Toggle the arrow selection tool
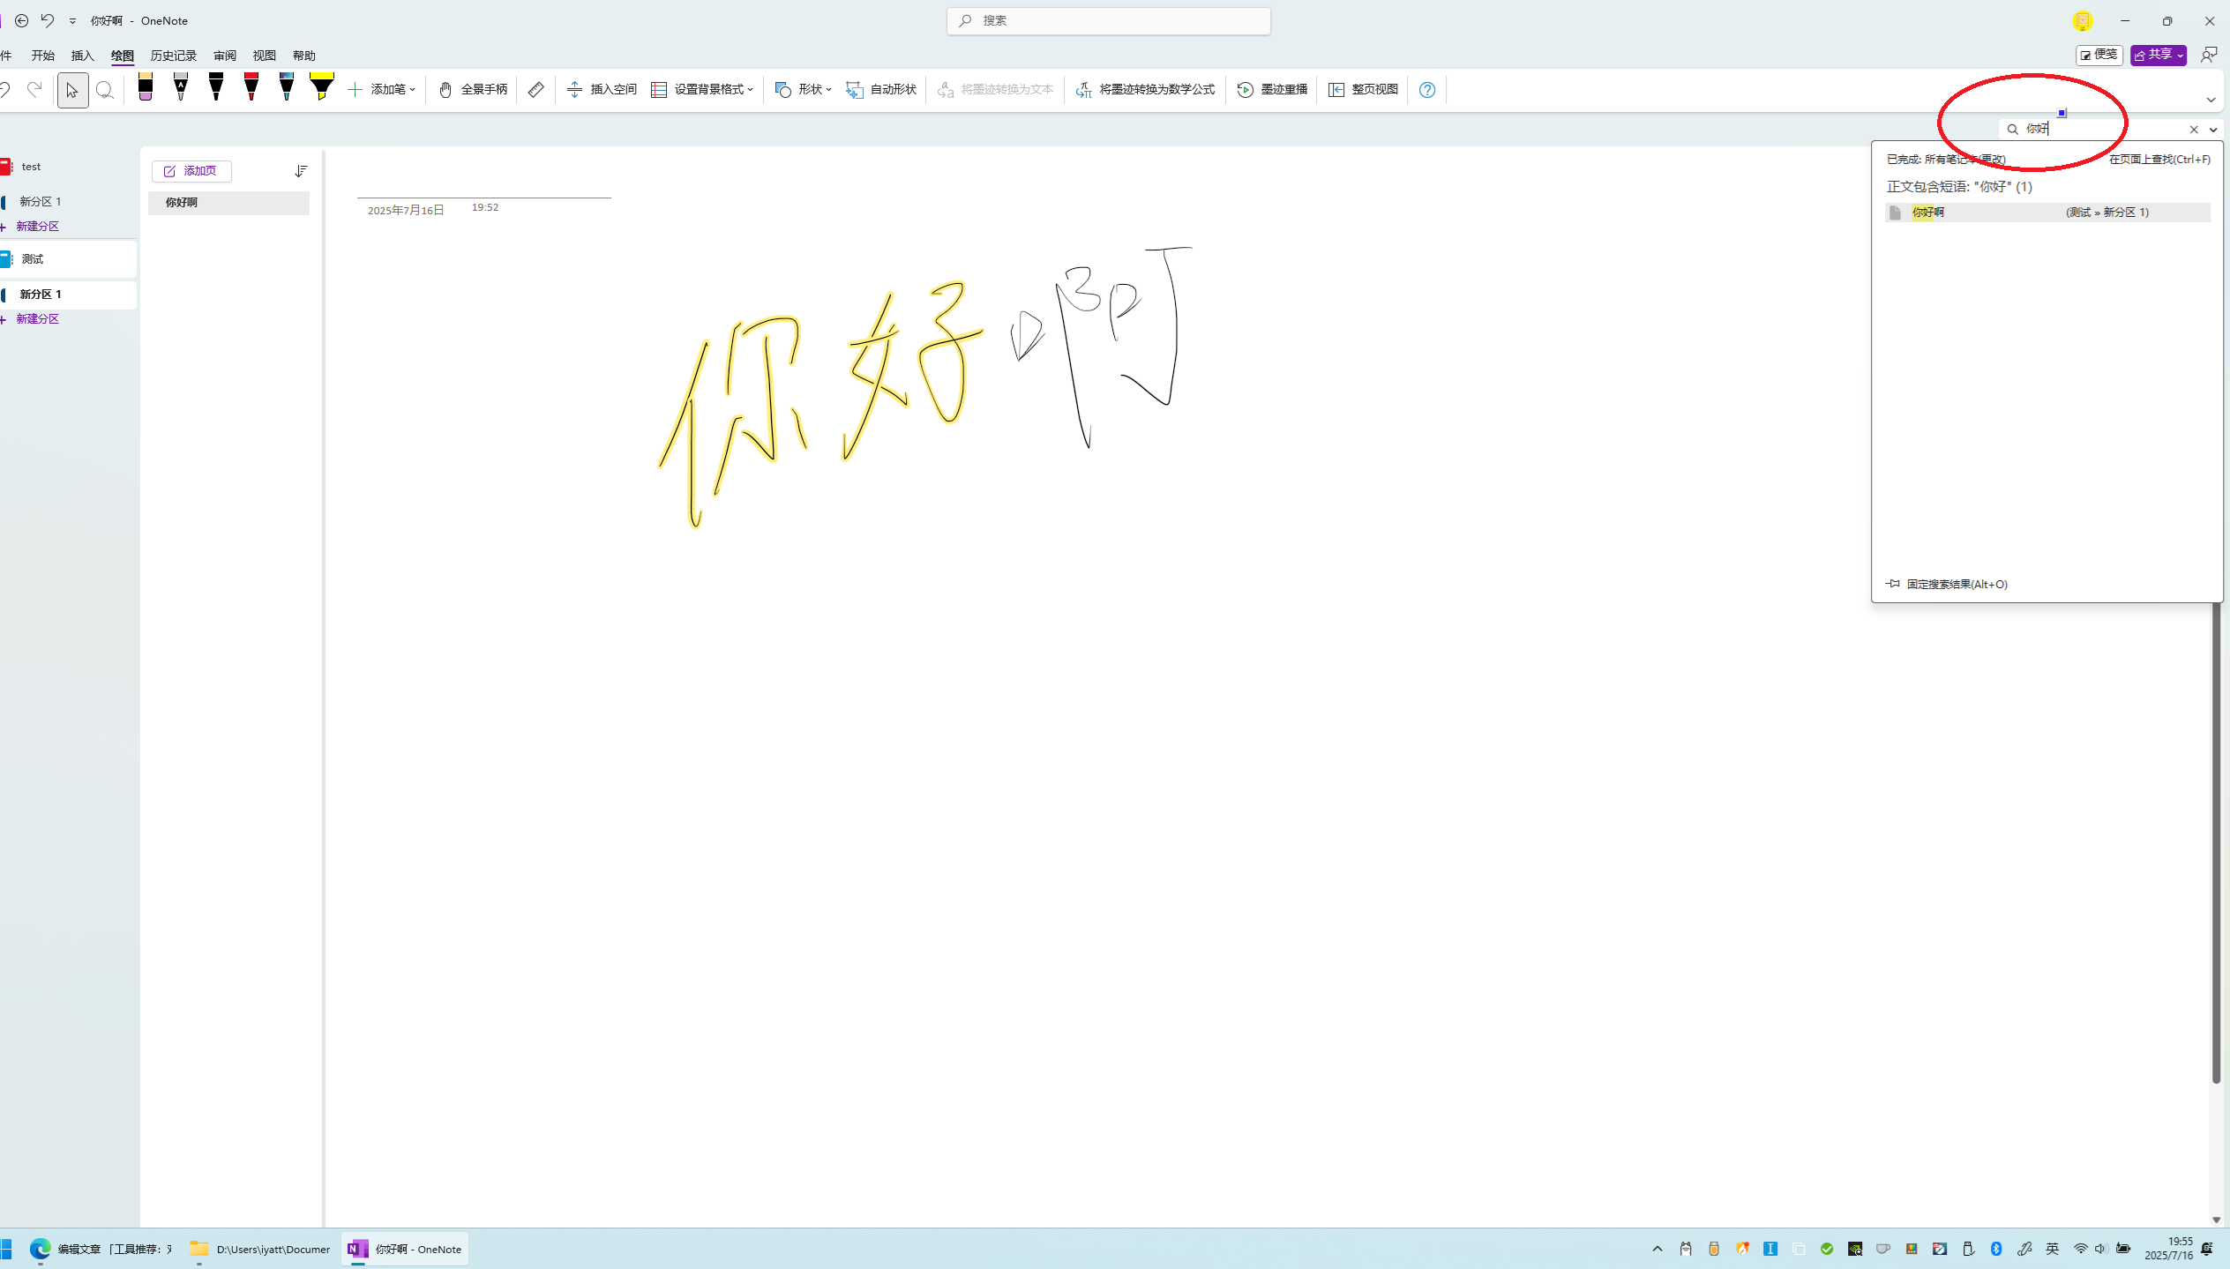 point(72,89)
